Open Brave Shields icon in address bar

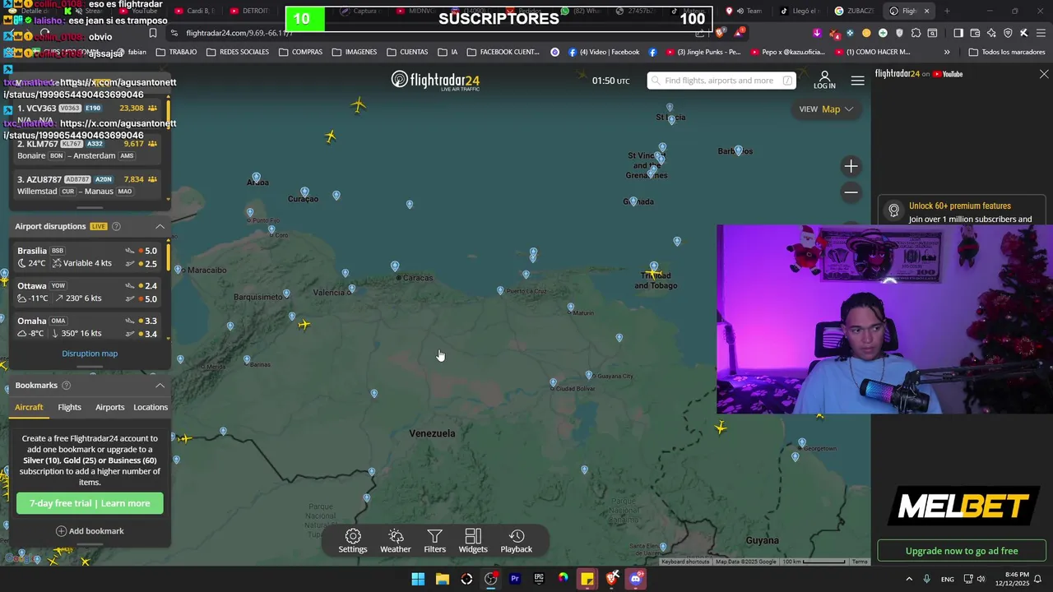click(x=720, y=33)
